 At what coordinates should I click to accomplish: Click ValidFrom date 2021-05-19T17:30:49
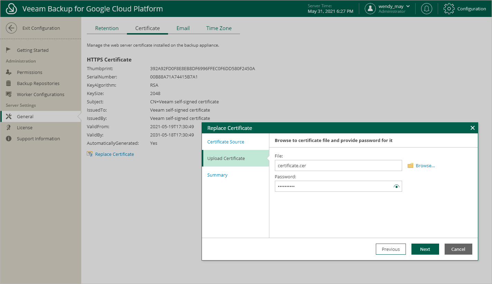[x=172, y=126]
